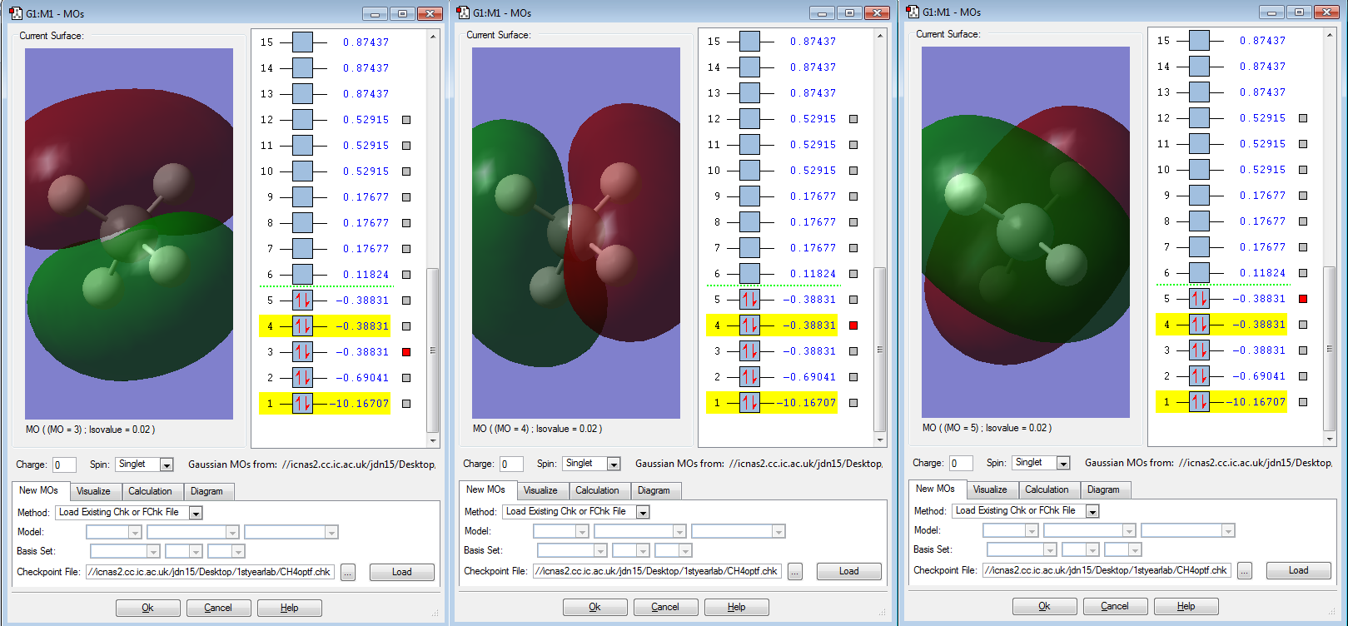Expand Method dropdown in MO = 5 window
The height and width of the screenshot is (626, 1348).
point(1092,511)
